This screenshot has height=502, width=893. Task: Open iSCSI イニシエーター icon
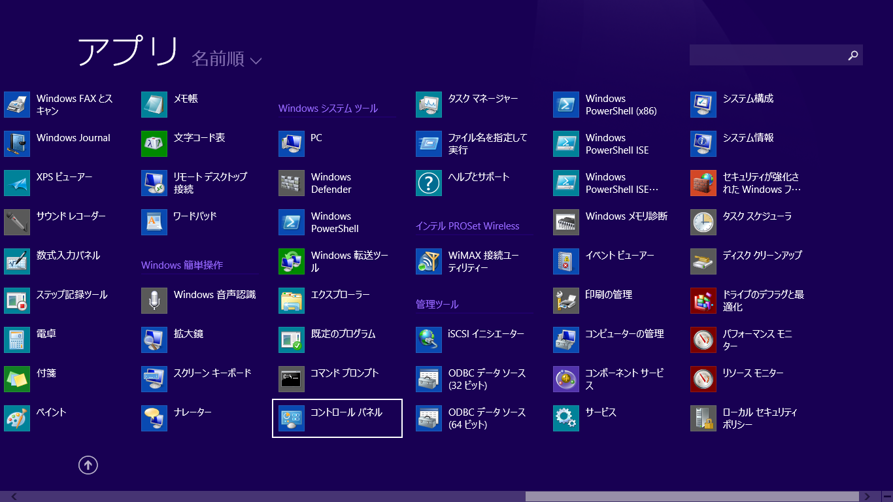[x=429, y=340]
